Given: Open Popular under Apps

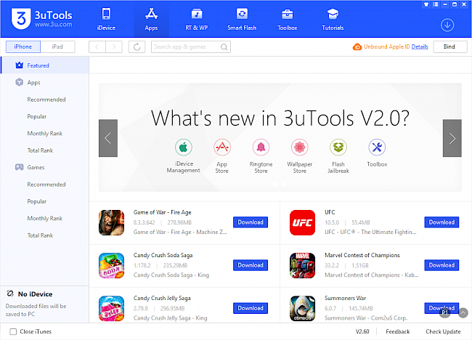Looking at the screenshot, I should coord(37,116).
